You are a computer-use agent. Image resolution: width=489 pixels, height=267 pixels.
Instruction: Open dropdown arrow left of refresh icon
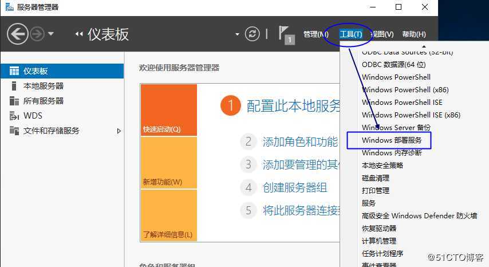click(237, 34)
